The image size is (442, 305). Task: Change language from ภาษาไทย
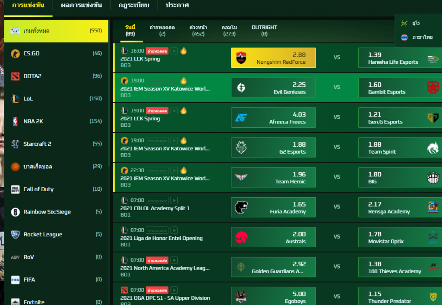tap(422, 37)
